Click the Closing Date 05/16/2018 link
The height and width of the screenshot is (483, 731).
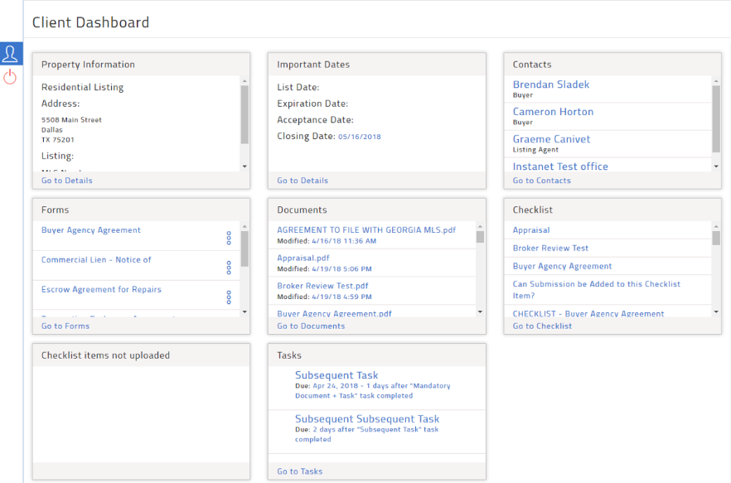pyautogui.click(x=361, y=136)
